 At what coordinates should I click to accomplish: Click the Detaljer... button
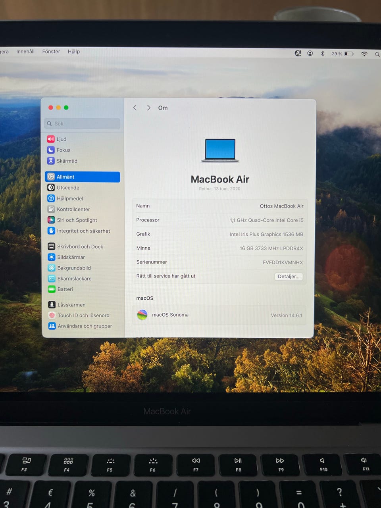tap(289, 277)
